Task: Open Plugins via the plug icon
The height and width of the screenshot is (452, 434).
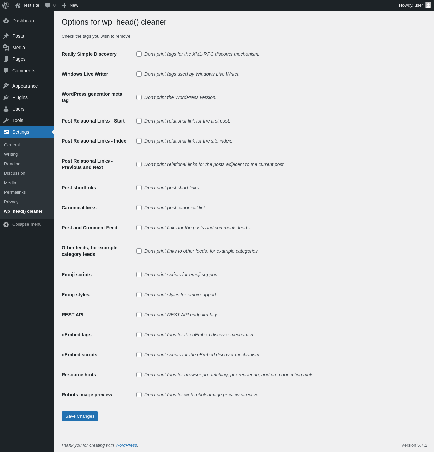Action: [x=6, y=97]
